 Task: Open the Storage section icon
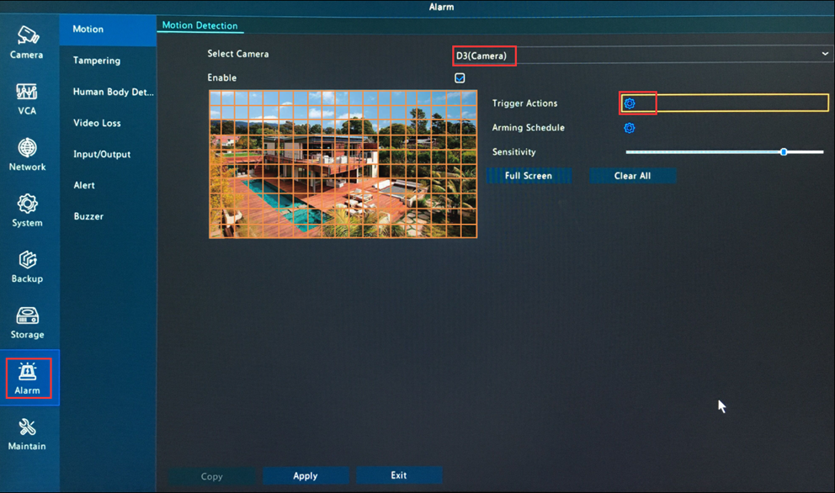click(x=27, y=316)
